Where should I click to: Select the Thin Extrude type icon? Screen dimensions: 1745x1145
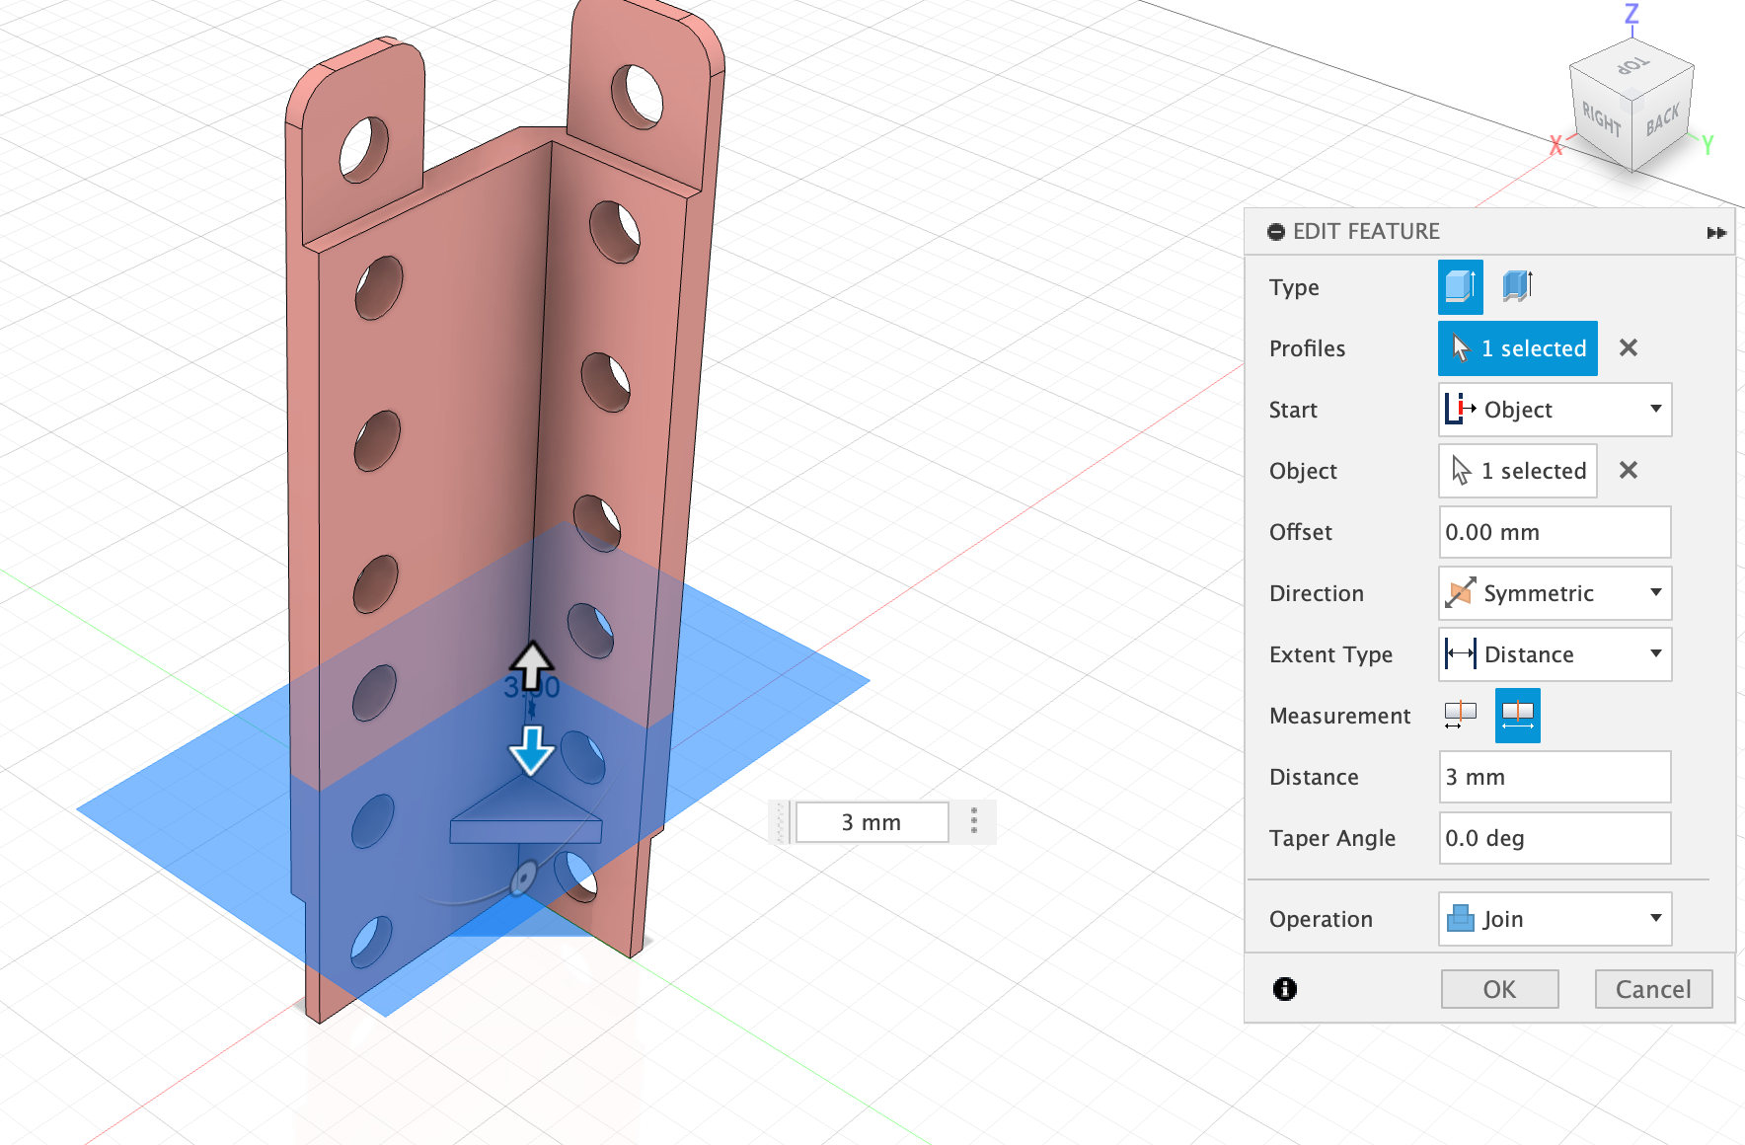pos(1517,287)
